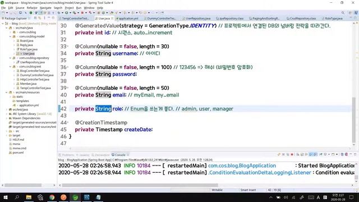Collapse the com.cos.blog.repository package
Image resolution: width=359 pixels, height=202 pixels.
11,58
